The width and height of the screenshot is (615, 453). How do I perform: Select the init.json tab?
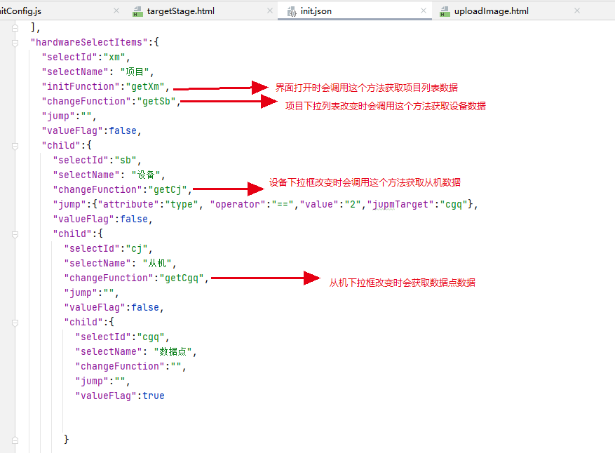coord(316,11)
